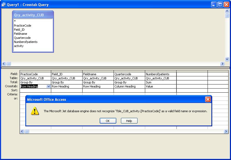Click the design grid scroll right arrow

pyautogui.click(x=226, y=131)
